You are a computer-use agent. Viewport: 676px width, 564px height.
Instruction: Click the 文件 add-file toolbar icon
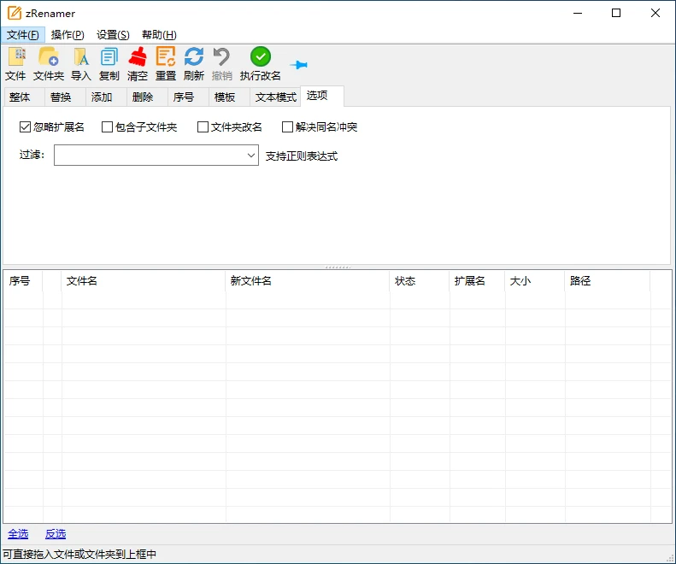point(15,57)
